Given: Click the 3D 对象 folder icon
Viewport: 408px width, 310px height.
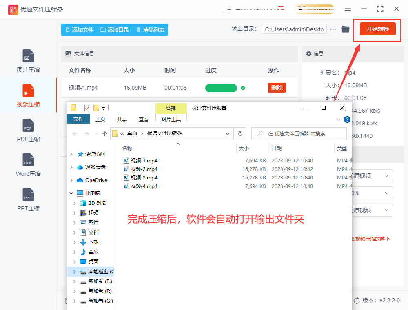Looking at the screenshot, I should (x=83, y=203).
